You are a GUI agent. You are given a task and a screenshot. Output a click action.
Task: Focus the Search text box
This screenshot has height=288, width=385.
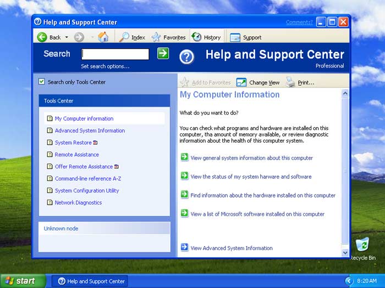(115, 54)
